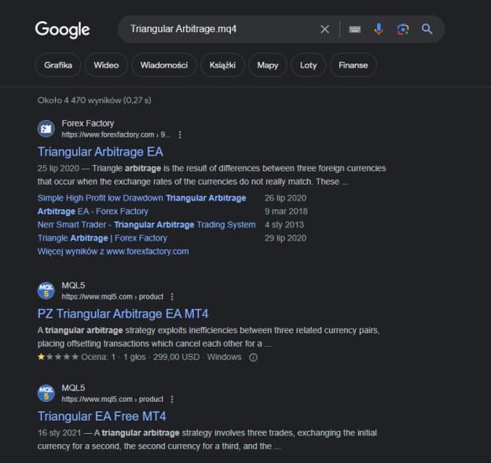Open Nerr Smart Trader Triangular Arbitrage Trading System link

point(147,225)
